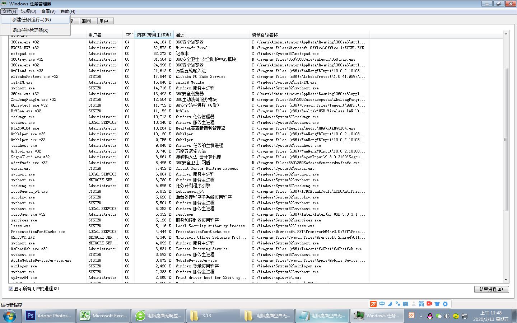
Task: Select the lsass.exe process row
Action: coord(190,226)
